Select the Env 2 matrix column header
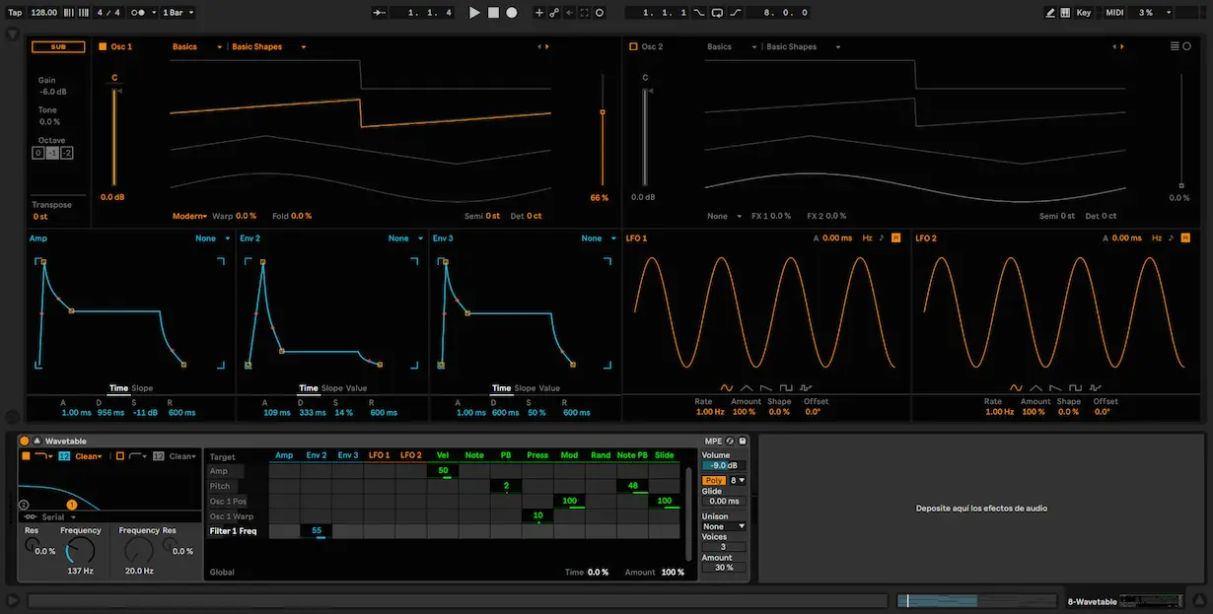The width and height of the screenshot is (1213, 614). (316, 455)
